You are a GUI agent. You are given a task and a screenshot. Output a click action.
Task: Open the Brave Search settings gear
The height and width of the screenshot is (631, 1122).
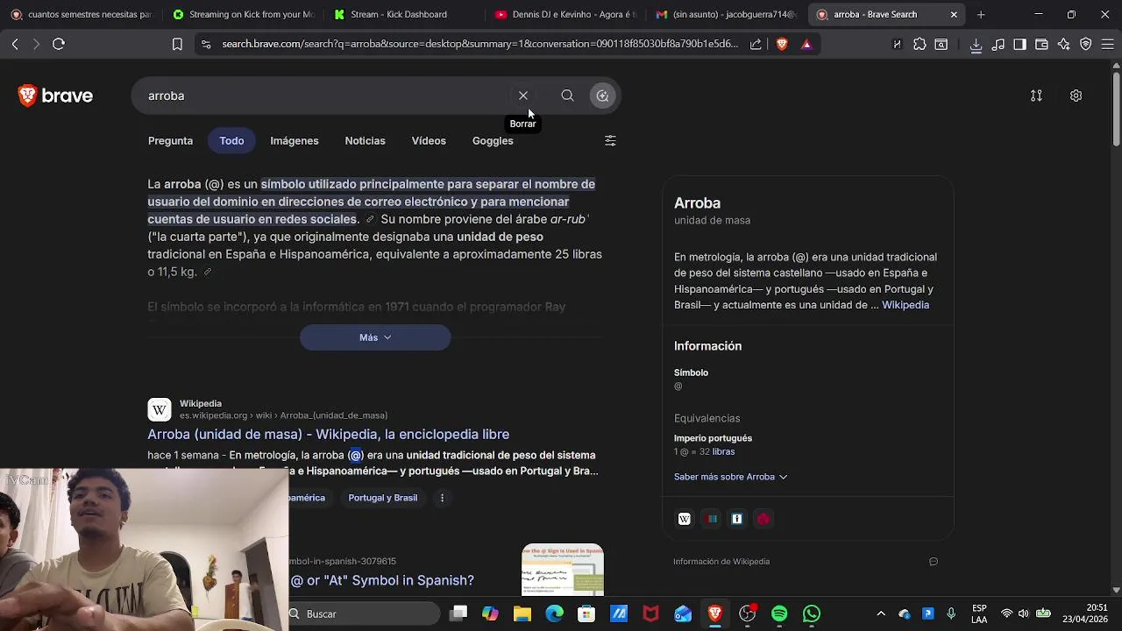1076,96
